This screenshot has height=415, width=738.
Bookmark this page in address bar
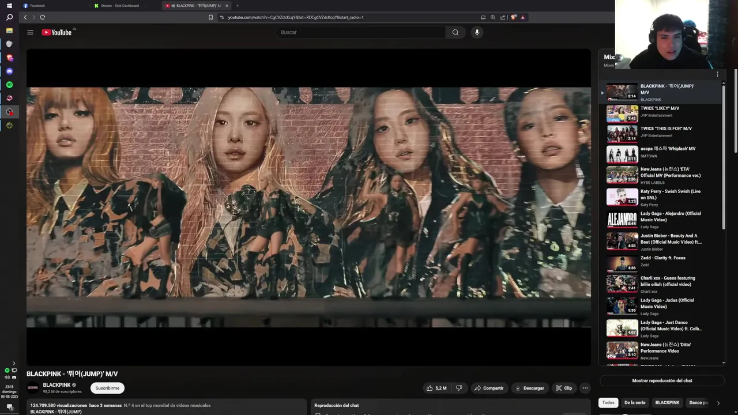click(210, 17)
